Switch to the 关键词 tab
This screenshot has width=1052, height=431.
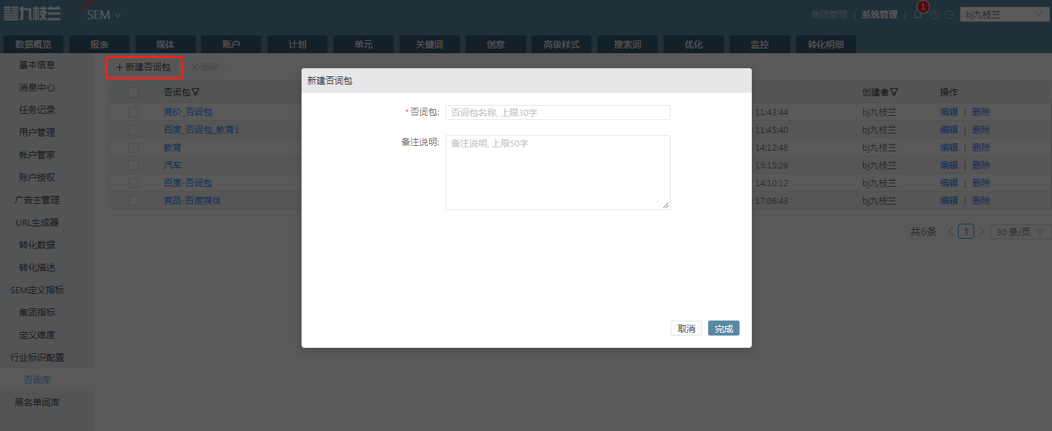pyautogui.click(x=430, y=44)
